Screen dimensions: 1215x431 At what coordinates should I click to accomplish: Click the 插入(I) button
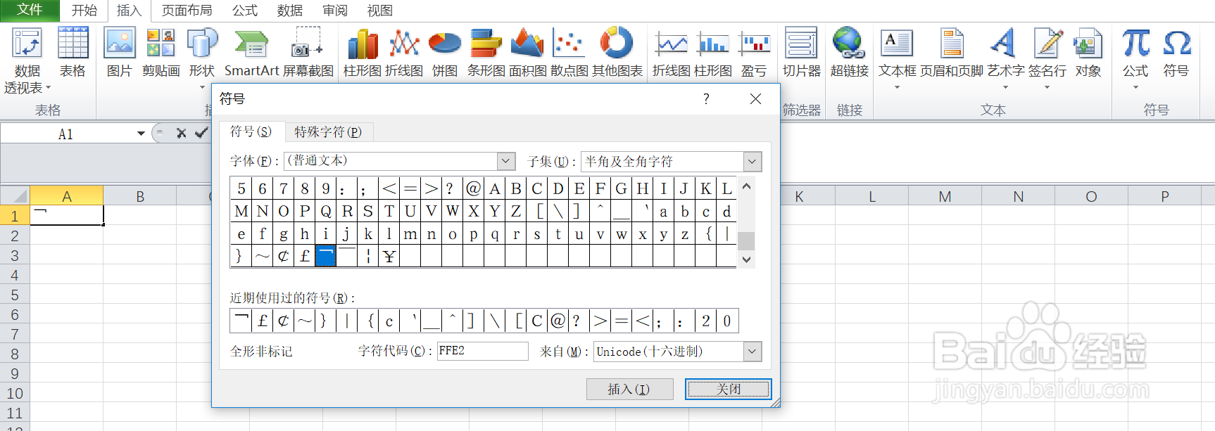click(x=629, y=389)
